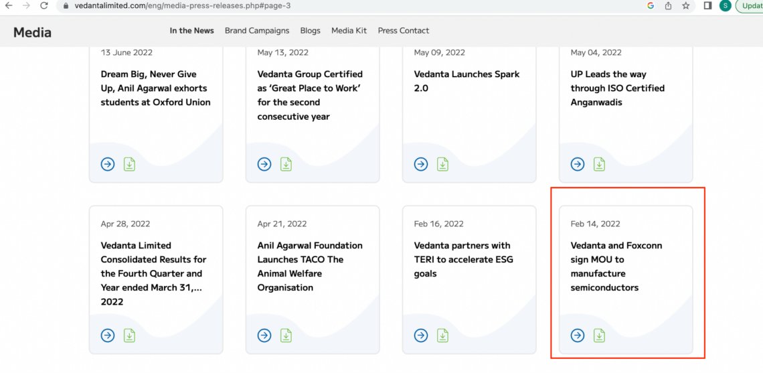Open Vedanta Launches Spark 2.0 headline
Screen dimensions: 763x373
(467, 81)
